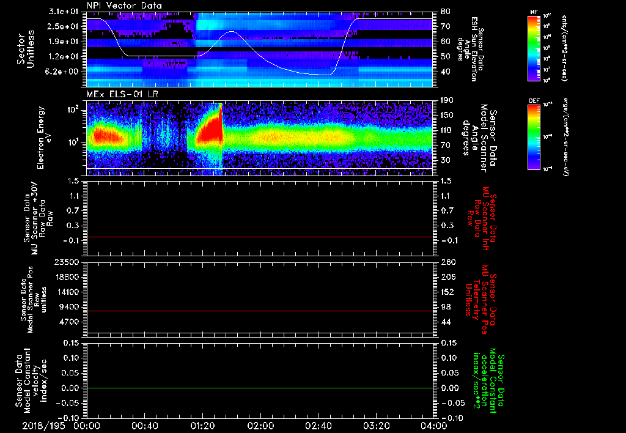Click the green line in Model Constant velocity panel
This screenshot has height=433, width=626.
tap(259, 388)
